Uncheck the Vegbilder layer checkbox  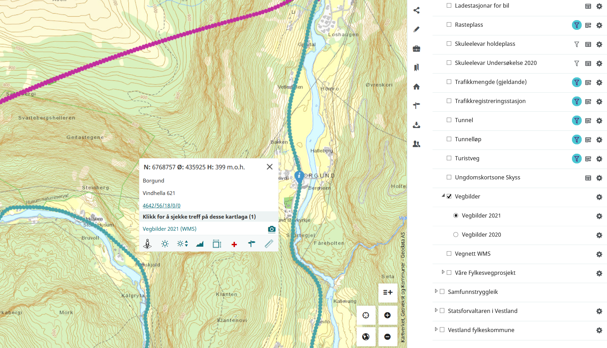click(449, 196)
